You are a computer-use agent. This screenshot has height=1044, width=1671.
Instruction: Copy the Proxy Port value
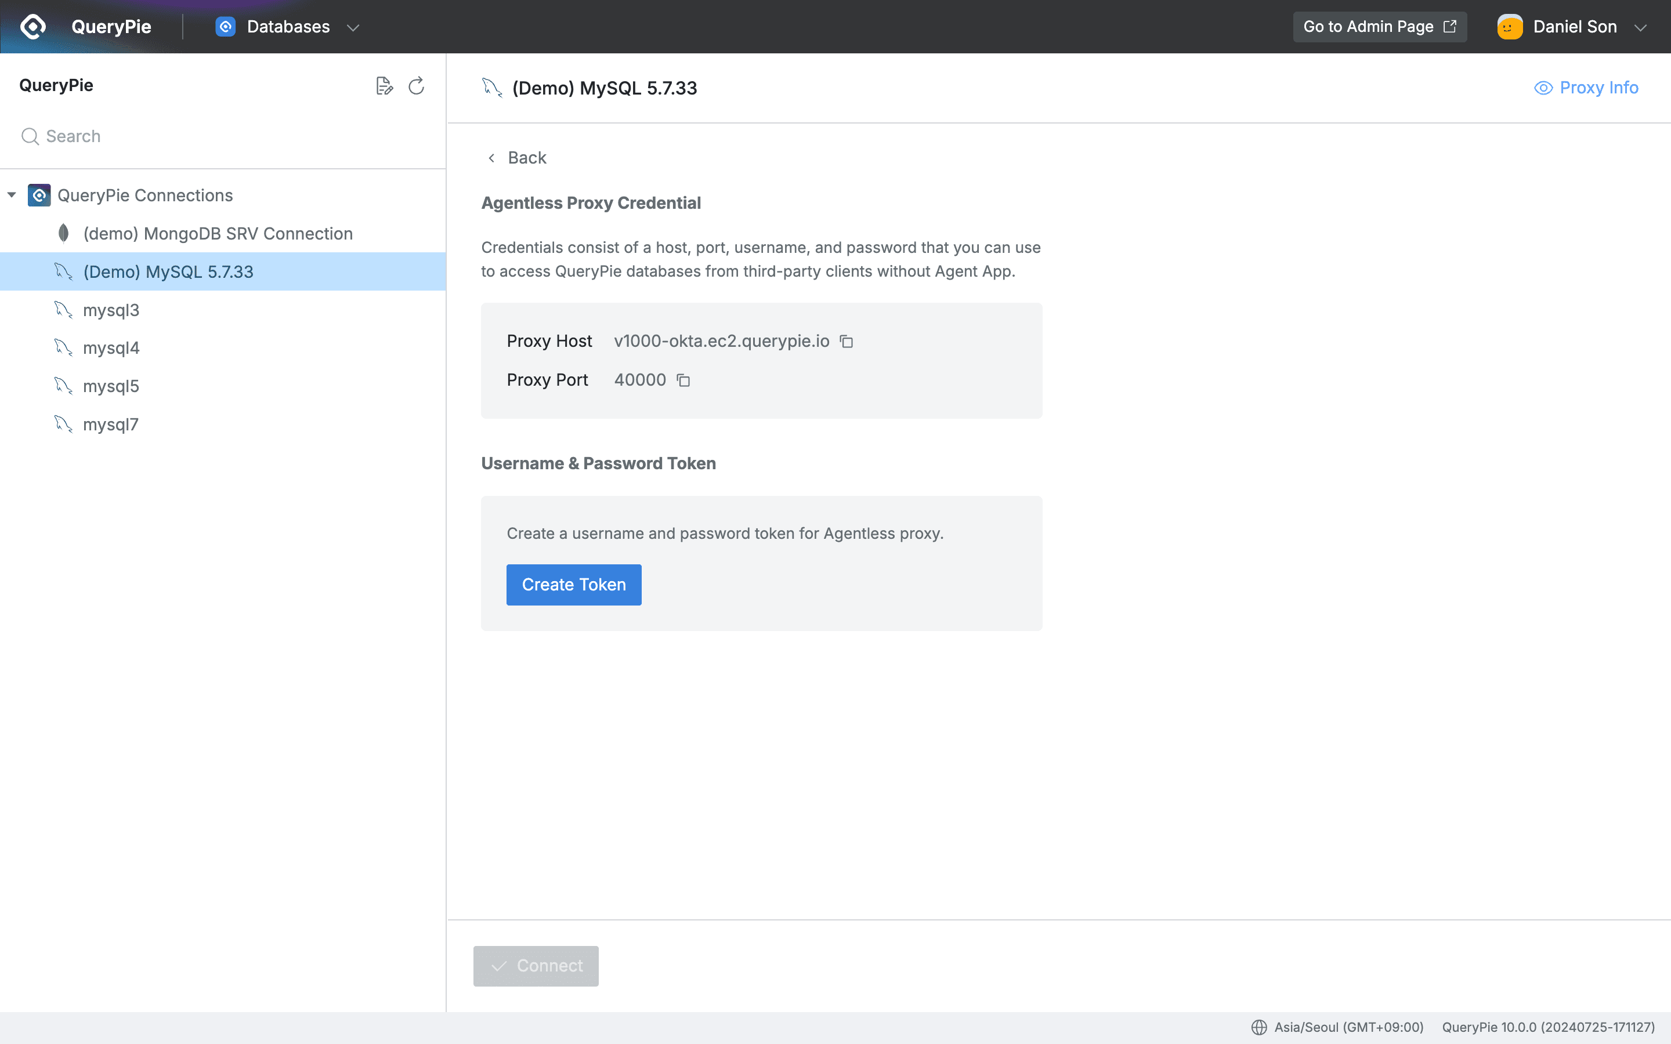click(683, 380)
